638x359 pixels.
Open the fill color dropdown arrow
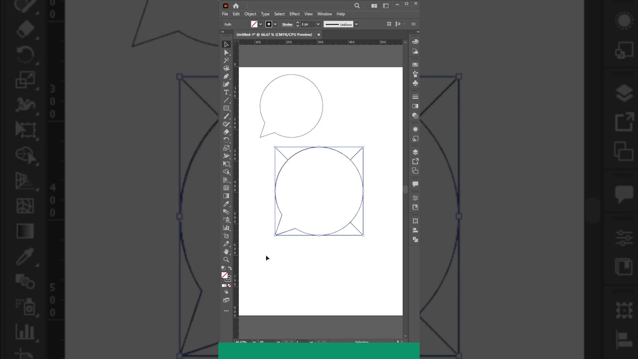(x=260, y=24)
